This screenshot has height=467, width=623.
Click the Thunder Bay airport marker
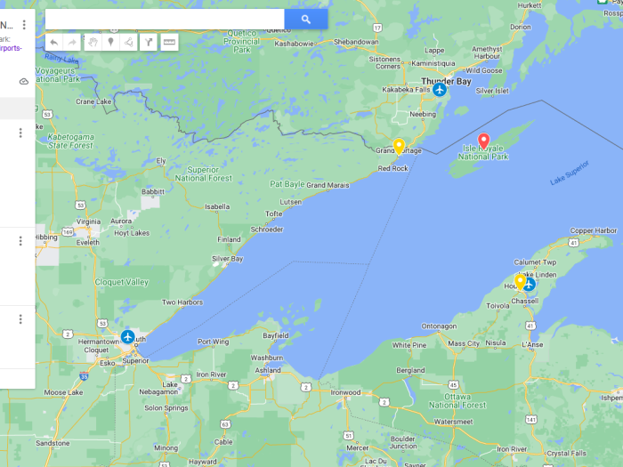point(440,89)
